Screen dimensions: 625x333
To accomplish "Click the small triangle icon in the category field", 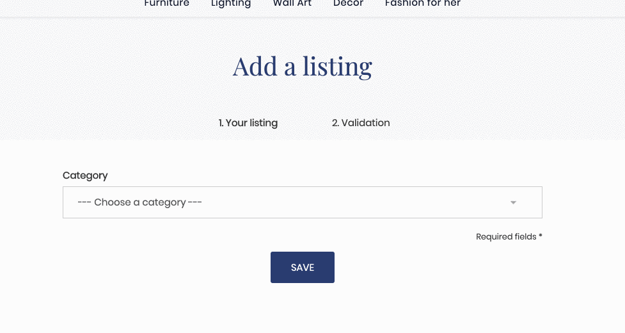I will (x=514, y=202).
